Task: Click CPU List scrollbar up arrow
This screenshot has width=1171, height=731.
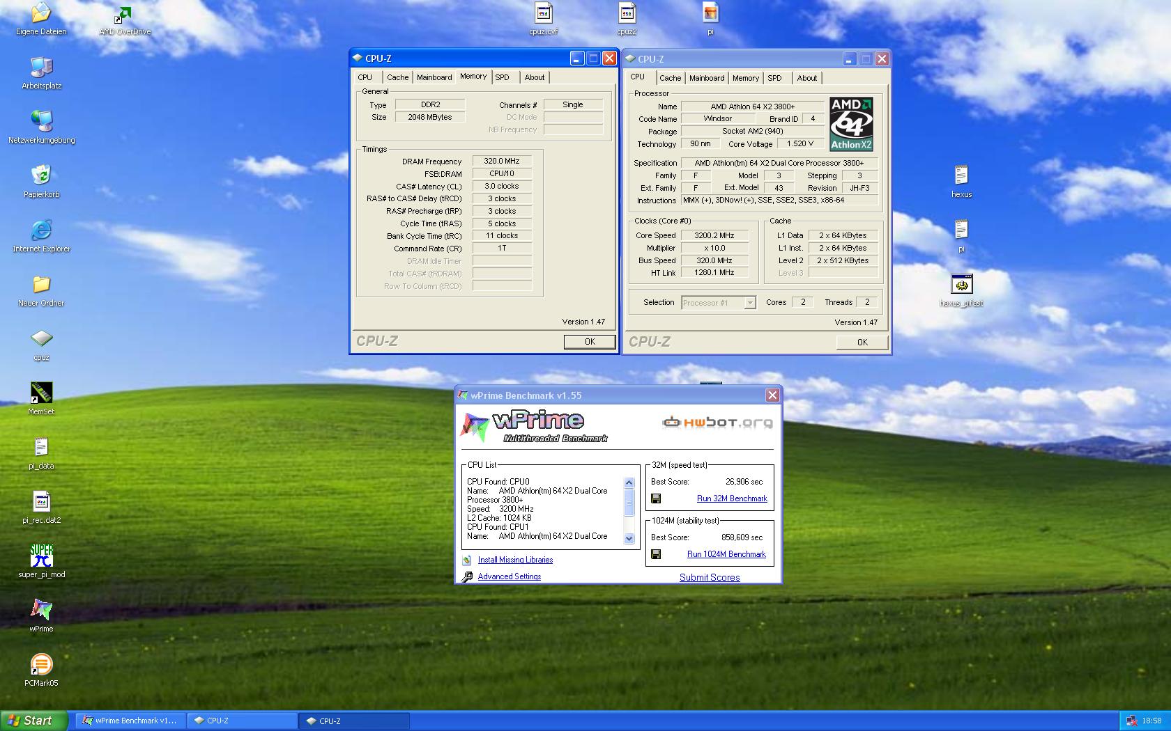Action: tap(629, 482)
